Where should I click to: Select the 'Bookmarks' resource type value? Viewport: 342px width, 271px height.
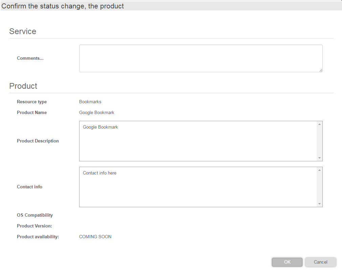click(90, 102)
